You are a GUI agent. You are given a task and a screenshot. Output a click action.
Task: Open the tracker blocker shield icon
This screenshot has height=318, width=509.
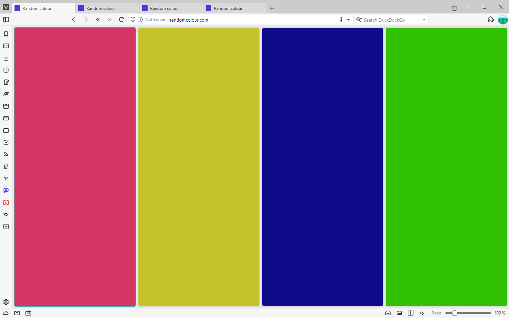click(x=133, y=19)
